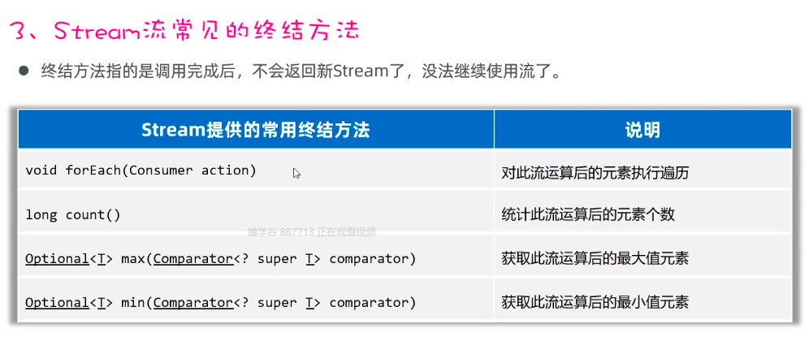Image resolution: width=809 pixels, height=337 pixels.
Task: Click the underlined Comparator in the max row
Action: point(193,259)
